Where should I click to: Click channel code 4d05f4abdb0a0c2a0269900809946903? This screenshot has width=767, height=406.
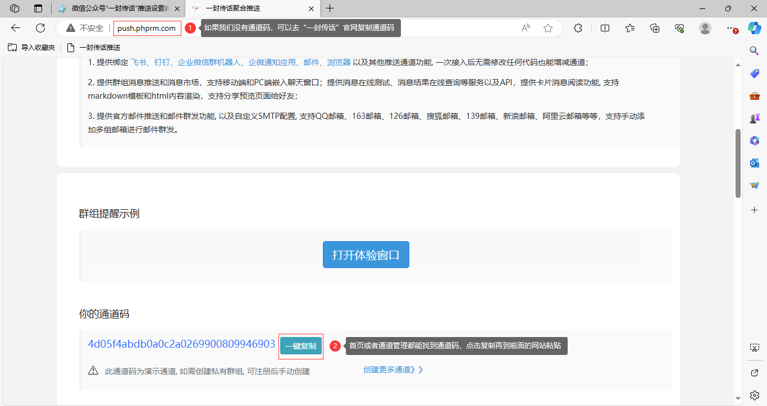[x=181, y=344]
